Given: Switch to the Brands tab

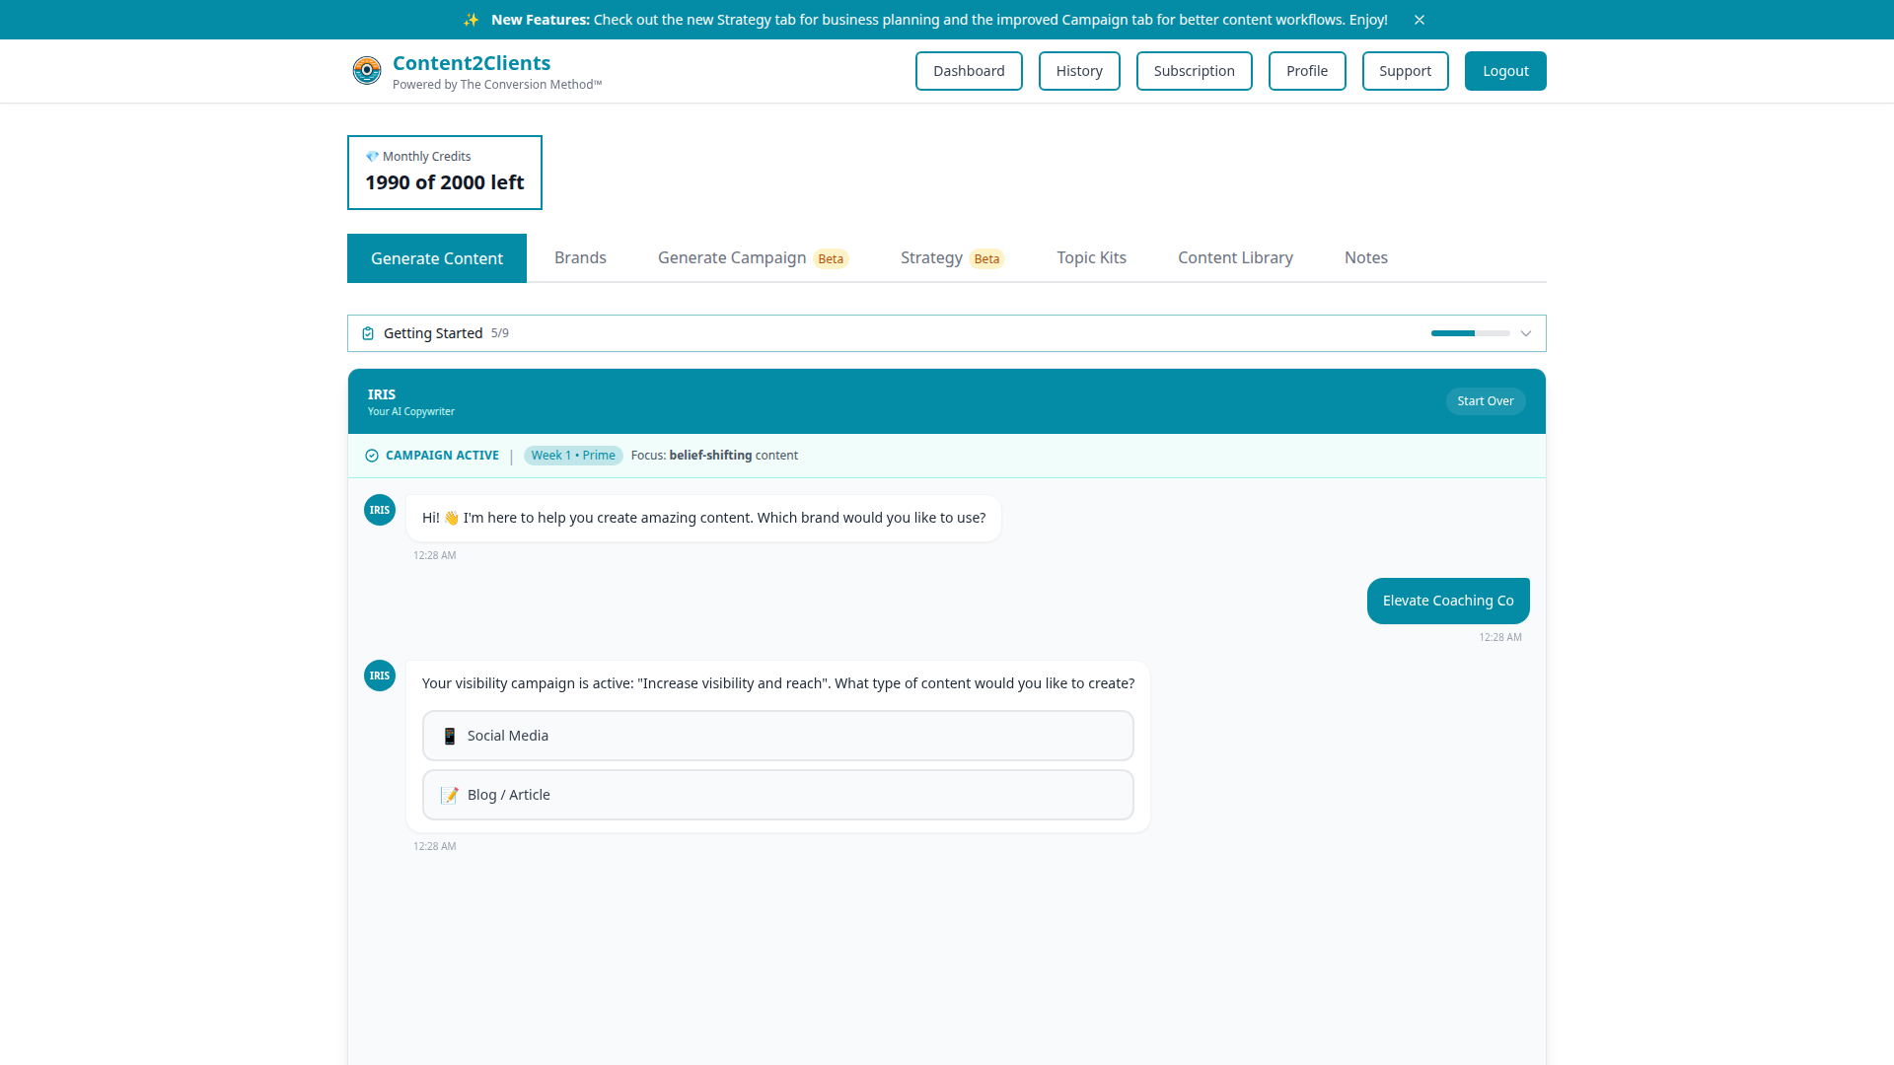Looking at the screenshot, I should coord(580,257).
